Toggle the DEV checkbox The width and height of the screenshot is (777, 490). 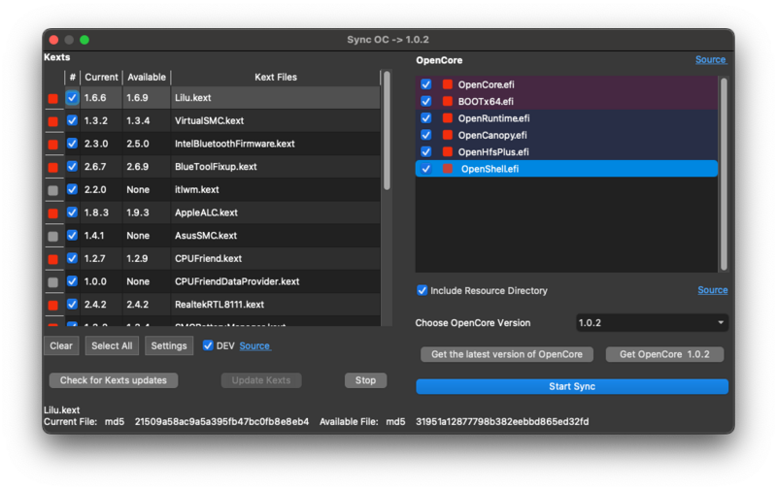tap(208, 345)
